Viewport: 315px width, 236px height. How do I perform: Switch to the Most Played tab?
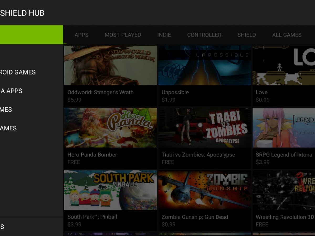(x=123, y=35)
